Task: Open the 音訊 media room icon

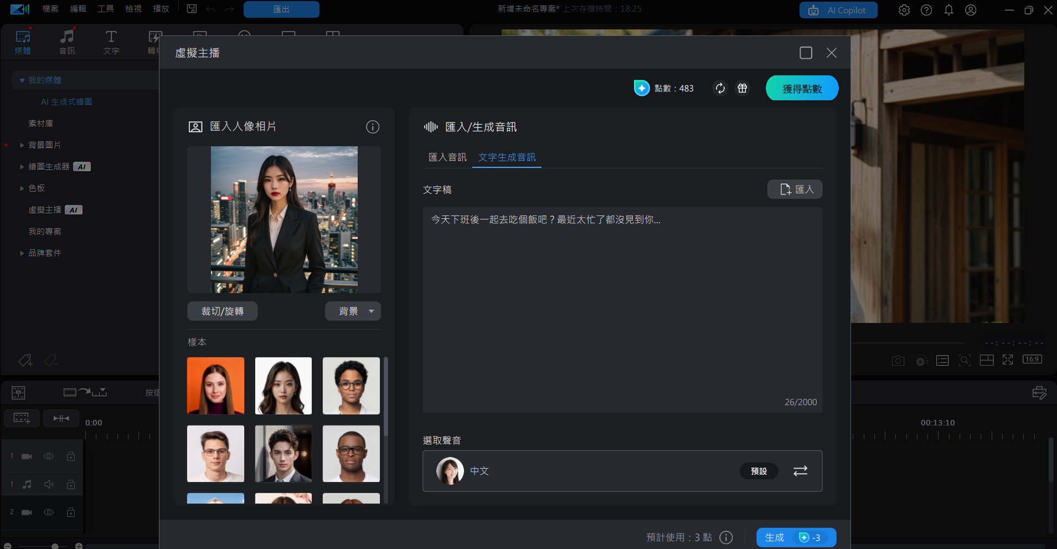Action: point(67,42)
